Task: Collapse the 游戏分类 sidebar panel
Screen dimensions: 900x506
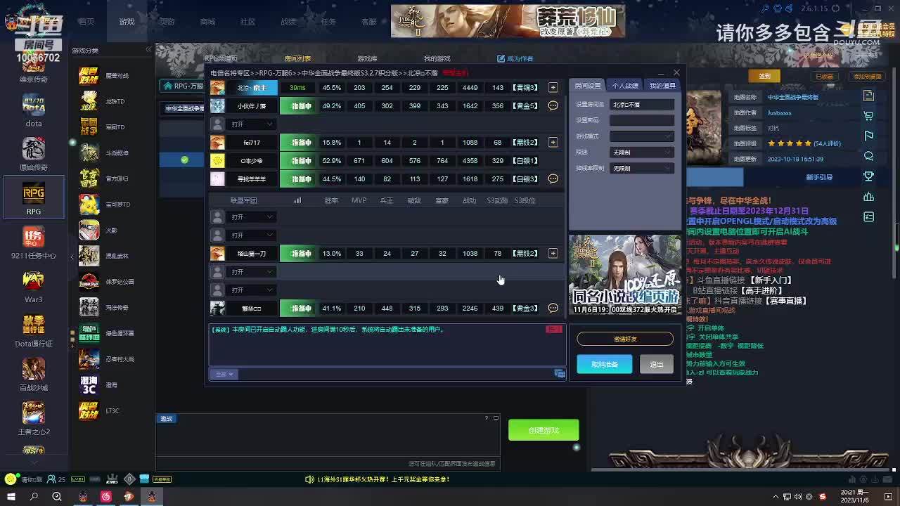Action: (148, 50)
